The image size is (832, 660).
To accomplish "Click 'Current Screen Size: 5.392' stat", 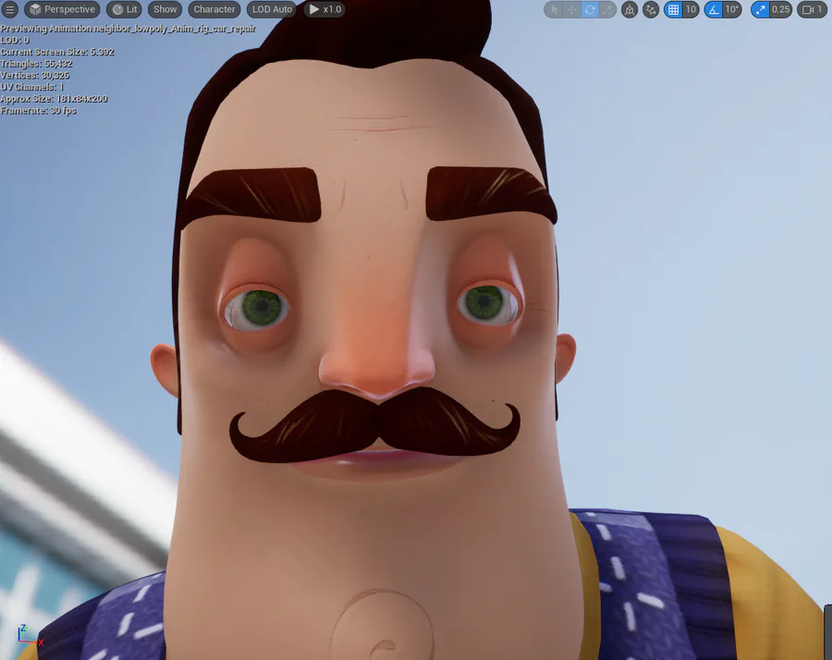I will (x=57, y=52).
